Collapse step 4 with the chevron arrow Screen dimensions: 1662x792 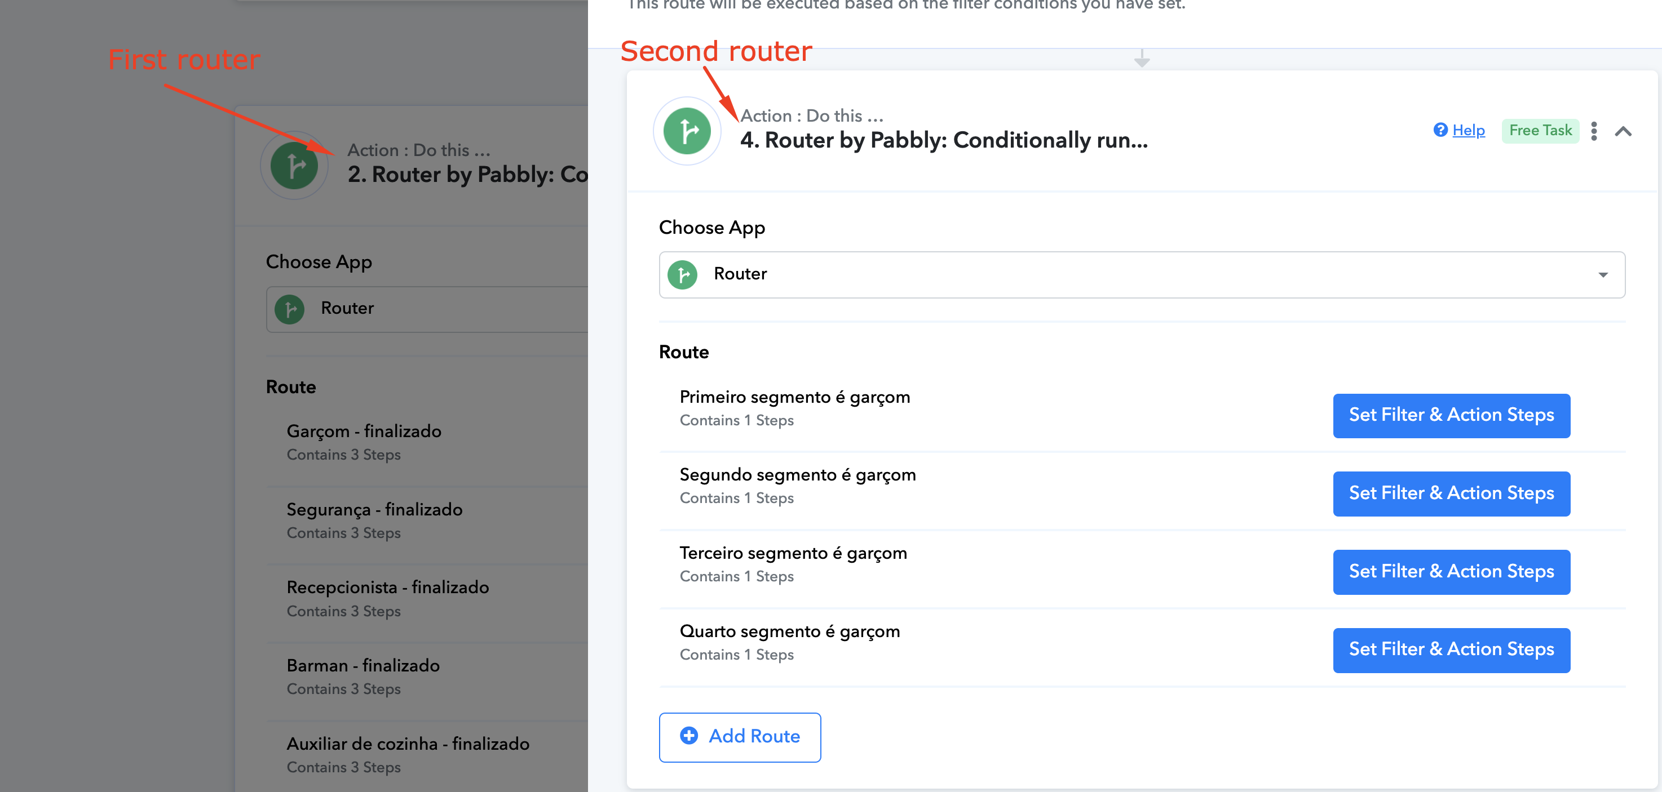1624,131
